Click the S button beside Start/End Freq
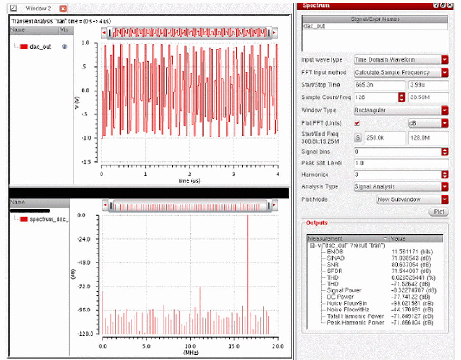The height and width of the screenshot is (360, 461). pyautogui.click(x=357, y=138)
